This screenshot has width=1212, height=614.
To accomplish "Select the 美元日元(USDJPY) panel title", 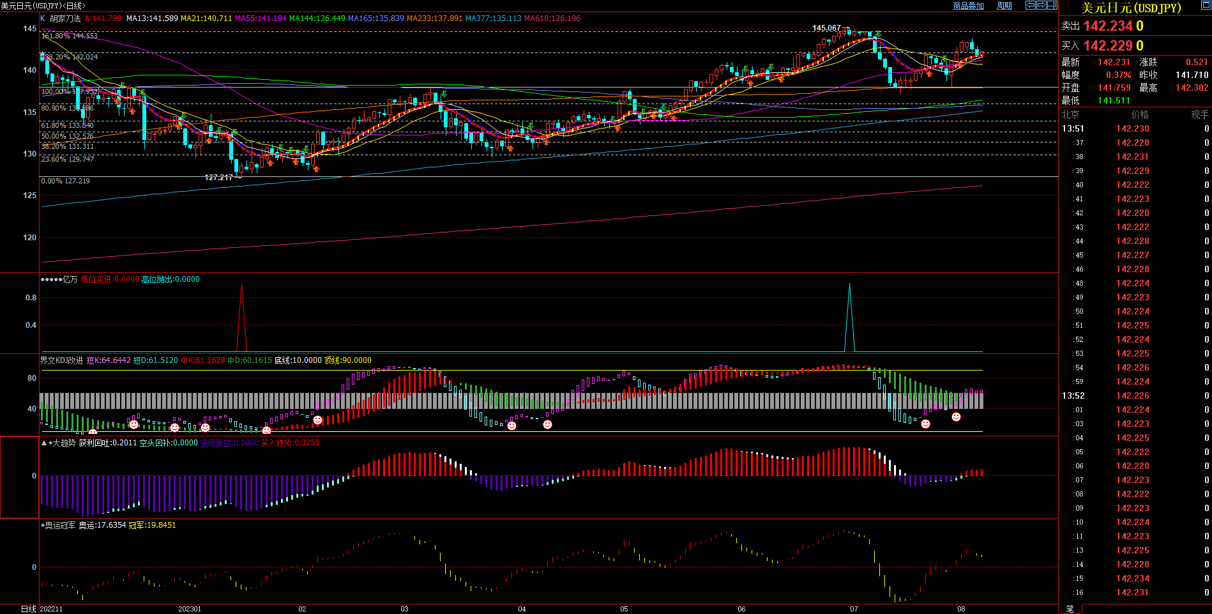I will tap(1131, 8).
